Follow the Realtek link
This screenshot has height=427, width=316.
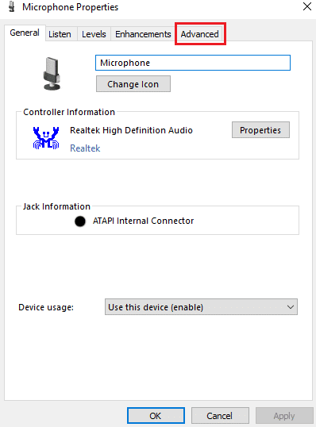click(x=85, y=148)
